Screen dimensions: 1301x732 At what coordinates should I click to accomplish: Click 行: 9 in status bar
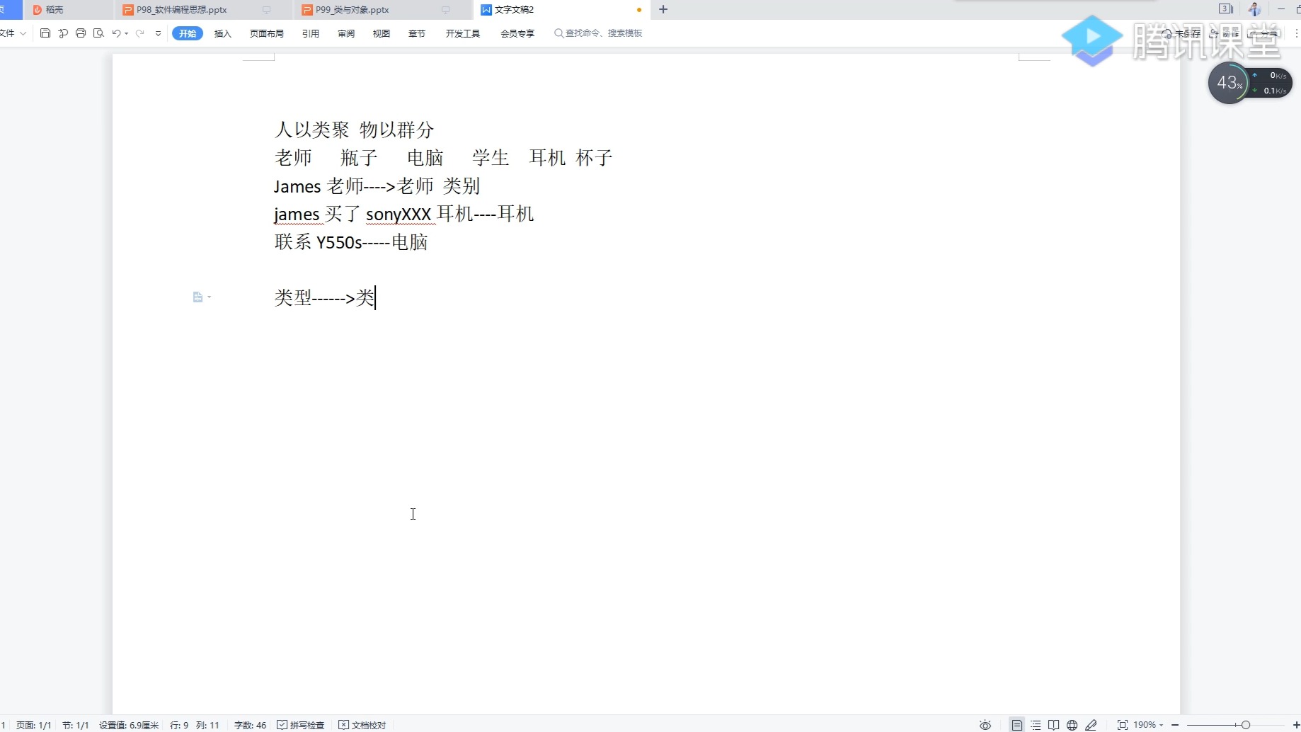(x=179, y=725)
